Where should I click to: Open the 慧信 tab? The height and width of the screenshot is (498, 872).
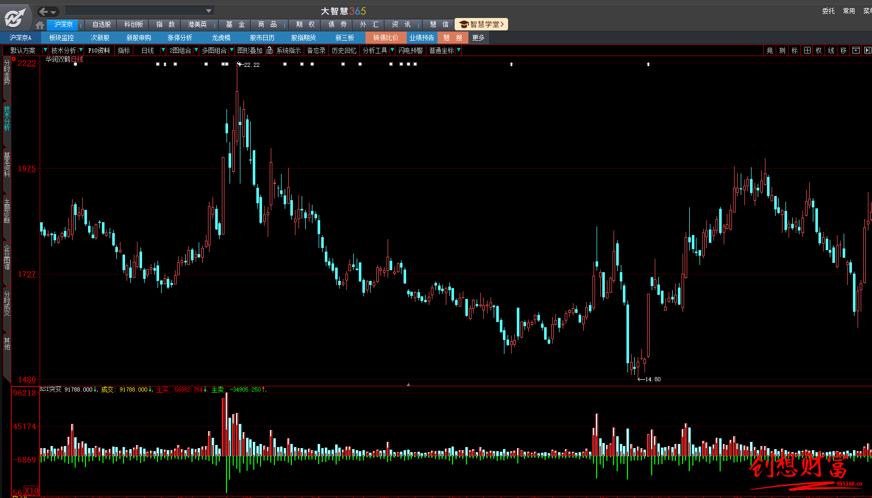pyautogui.click(x=439, y=25)
